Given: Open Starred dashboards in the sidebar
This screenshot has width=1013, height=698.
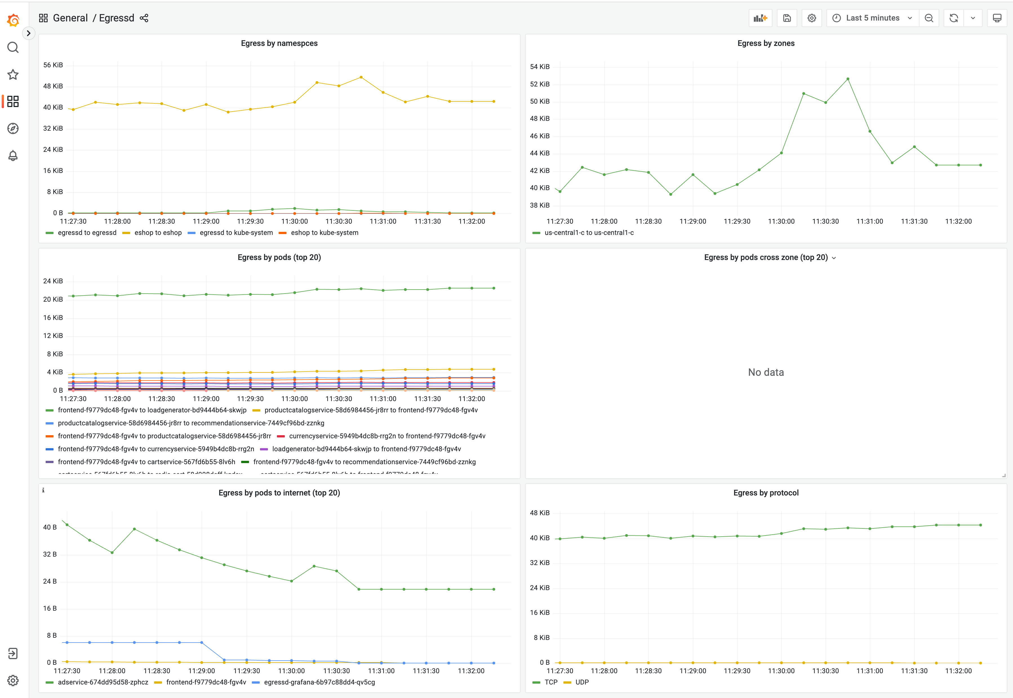Looking at the screenshot, I should [x=13, y=74].
